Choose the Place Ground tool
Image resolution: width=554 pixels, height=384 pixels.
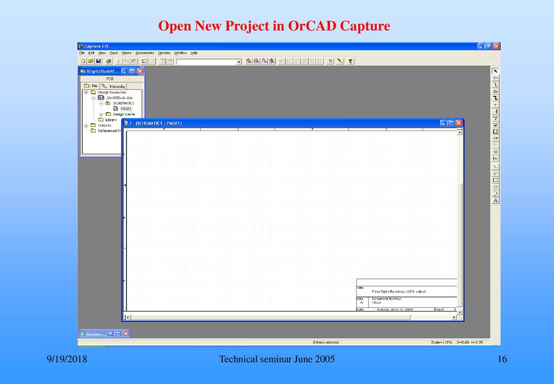[496, 125]
